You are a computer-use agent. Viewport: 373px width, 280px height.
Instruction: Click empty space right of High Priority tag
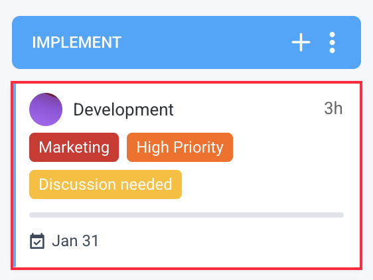(x=288, y=147)
